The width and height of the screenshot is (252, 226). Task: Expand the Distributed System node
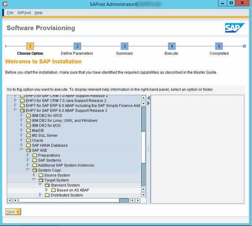coord(40,195)
